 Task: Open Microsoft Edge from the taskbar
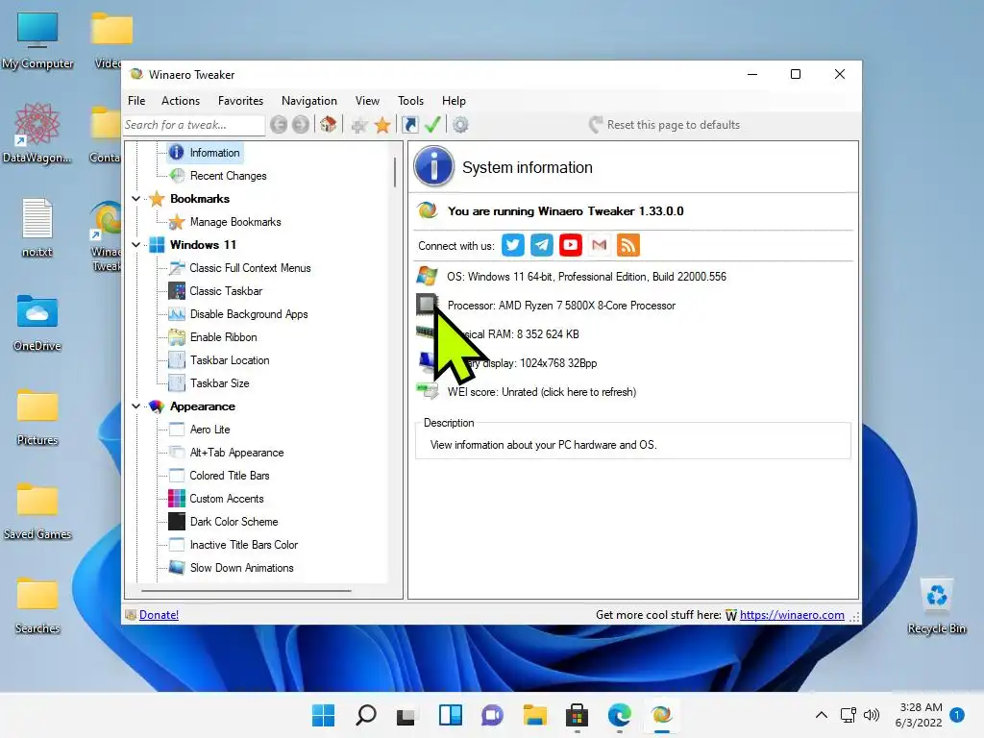click(x=620, y=715)
